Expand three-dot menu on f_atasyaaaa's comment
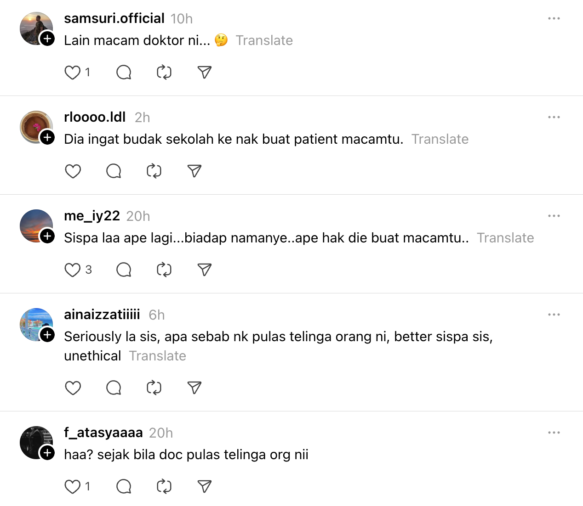 tap(554, 433)
